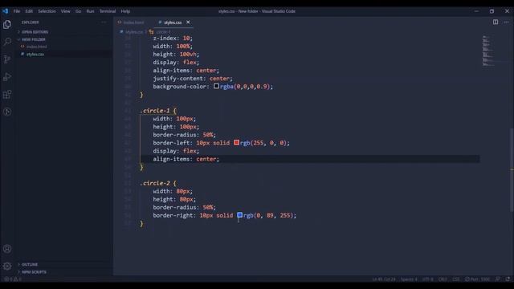This screenshot has width=514, height=289.
Task: Collapse the New Folder section
Action: [x=34, y=39]
